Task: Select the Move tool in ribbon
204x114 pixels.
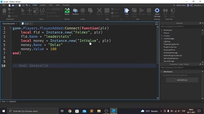Action: pyautogui.click(x=30, y=11)
